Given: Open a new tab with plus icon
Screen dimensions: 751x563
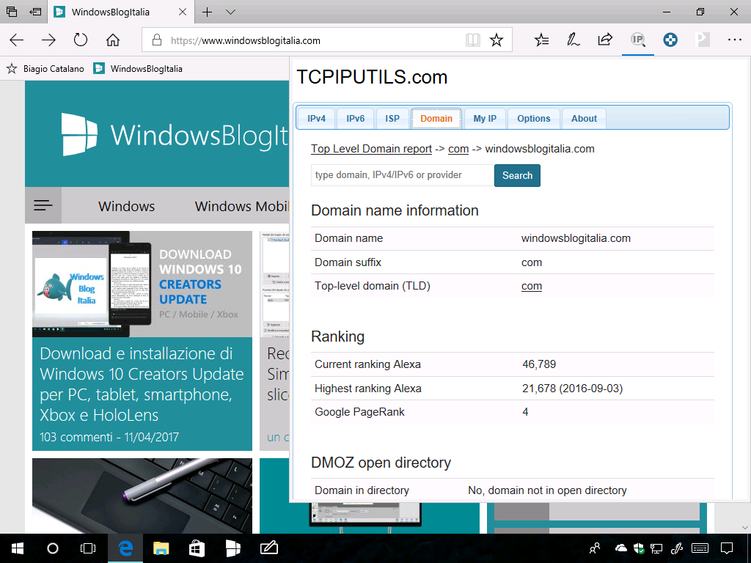Looking at the screenshot, I should pos(207,12).
